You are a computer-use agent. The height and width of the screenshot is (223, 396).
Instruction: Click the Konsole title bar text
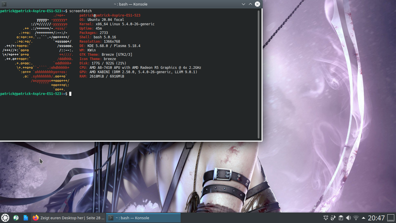click(130, 4)
